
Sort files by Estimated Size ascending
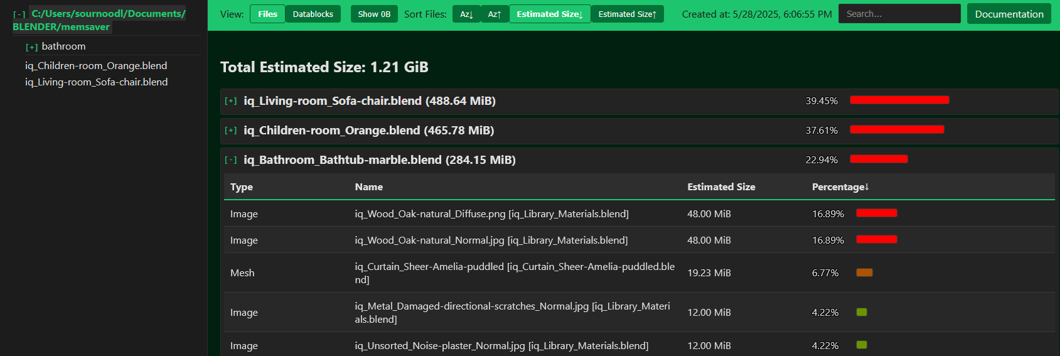[628, 14]
